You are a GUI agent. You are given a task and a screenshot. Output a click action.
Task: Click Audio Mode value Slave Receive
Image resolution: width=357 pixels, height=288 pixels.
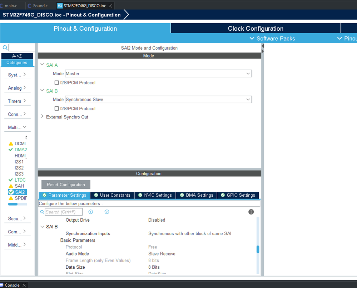[x=162, y=254]
